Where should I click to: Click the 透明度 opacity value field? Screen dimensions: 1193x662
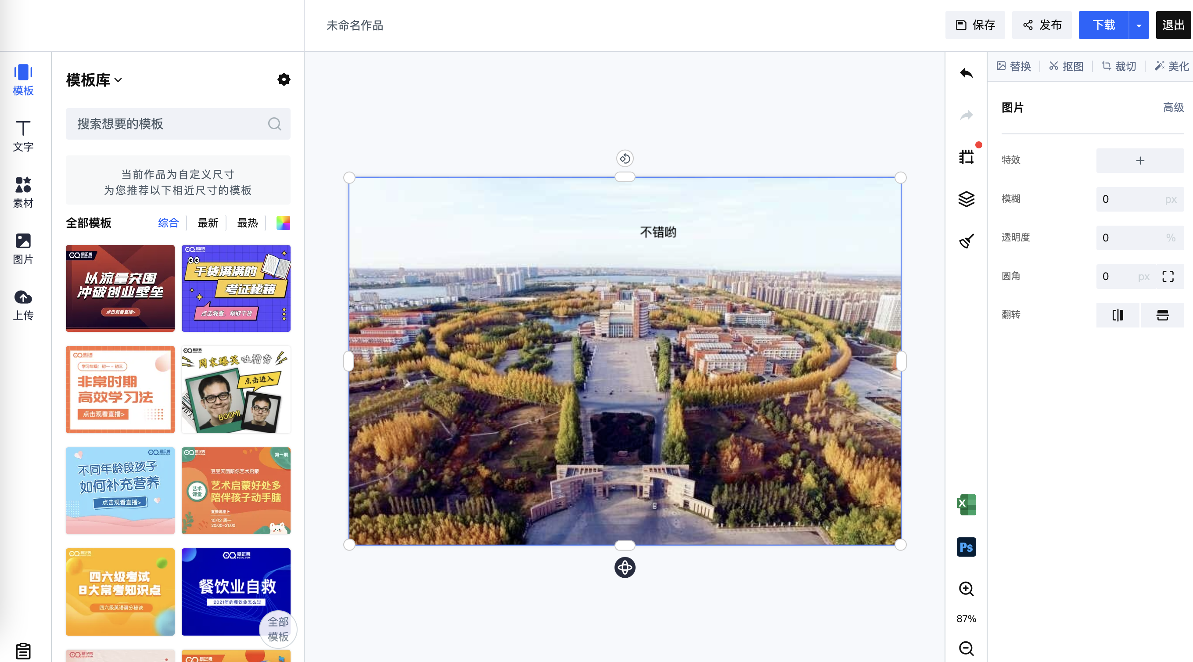pos(1140,237)
